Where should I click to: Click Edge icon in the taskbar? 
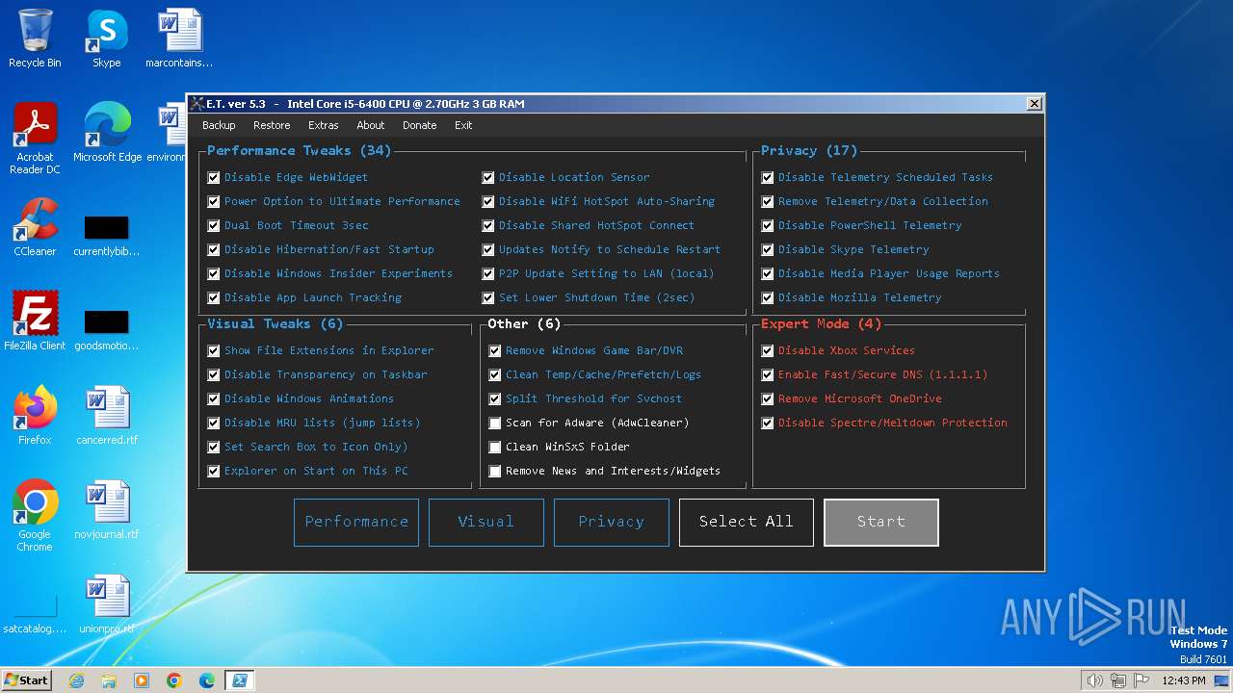pyautogui.click(x=207, y=680)
